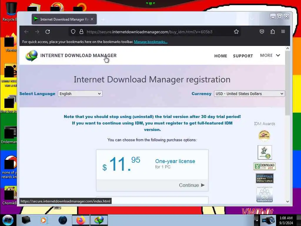The image size is (301, 226).
Task: Open the Enderman desktop icon
Action: tap(9, 135)
